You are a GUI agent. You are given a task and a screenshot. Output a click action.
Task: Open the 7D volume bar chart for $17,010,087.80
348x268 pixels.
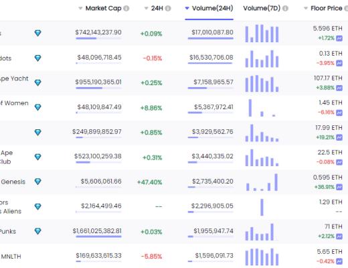pyautogui.click(x=262, y=33)
